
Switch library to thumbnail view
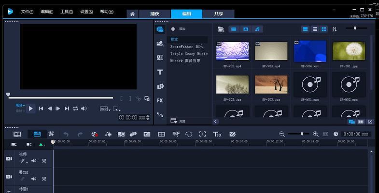pyautogui.click(x=324, y=29)
